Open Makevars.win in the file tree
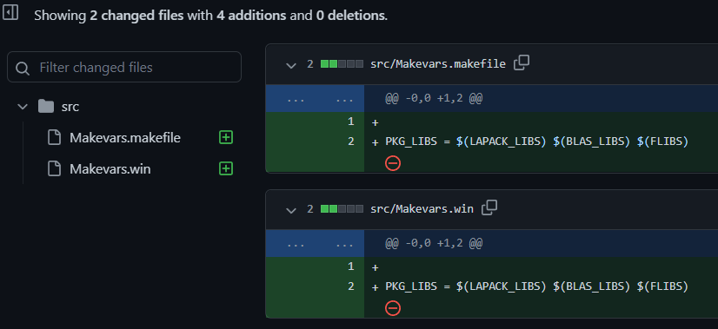Screen dimensions: 718x329 click(x=110, y=169)
